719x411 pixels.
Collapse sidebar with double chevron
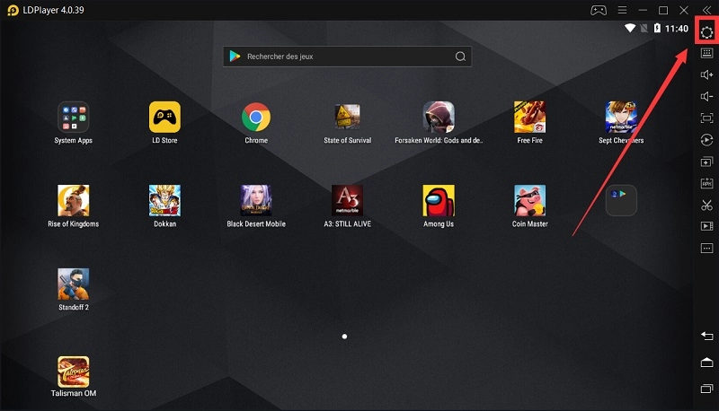point(706,10)
